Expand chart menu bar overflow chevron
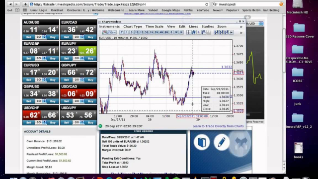 [241, 27]
